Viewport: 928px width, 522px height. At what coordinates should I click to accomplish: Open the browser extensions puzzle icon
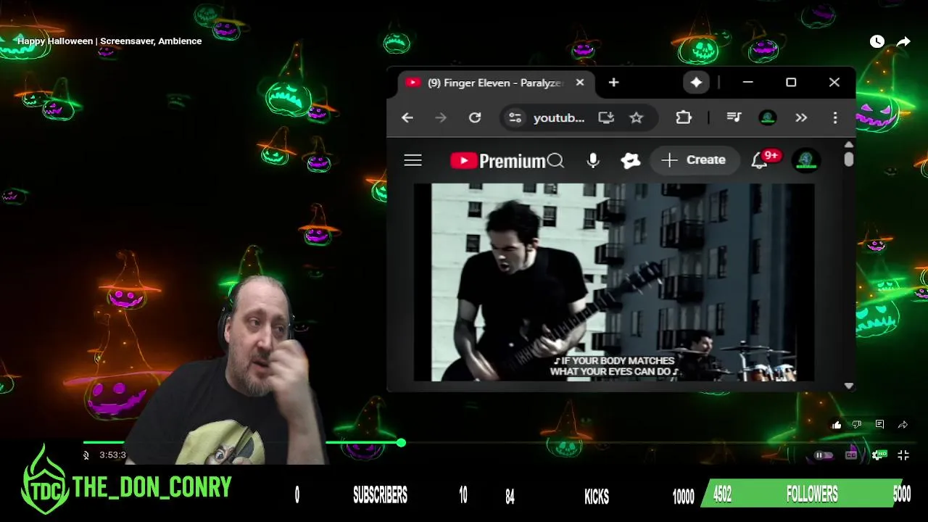(x=684, y=117)
